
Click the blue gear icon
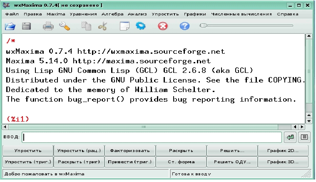pyautogui.click(x=141, y=26)
